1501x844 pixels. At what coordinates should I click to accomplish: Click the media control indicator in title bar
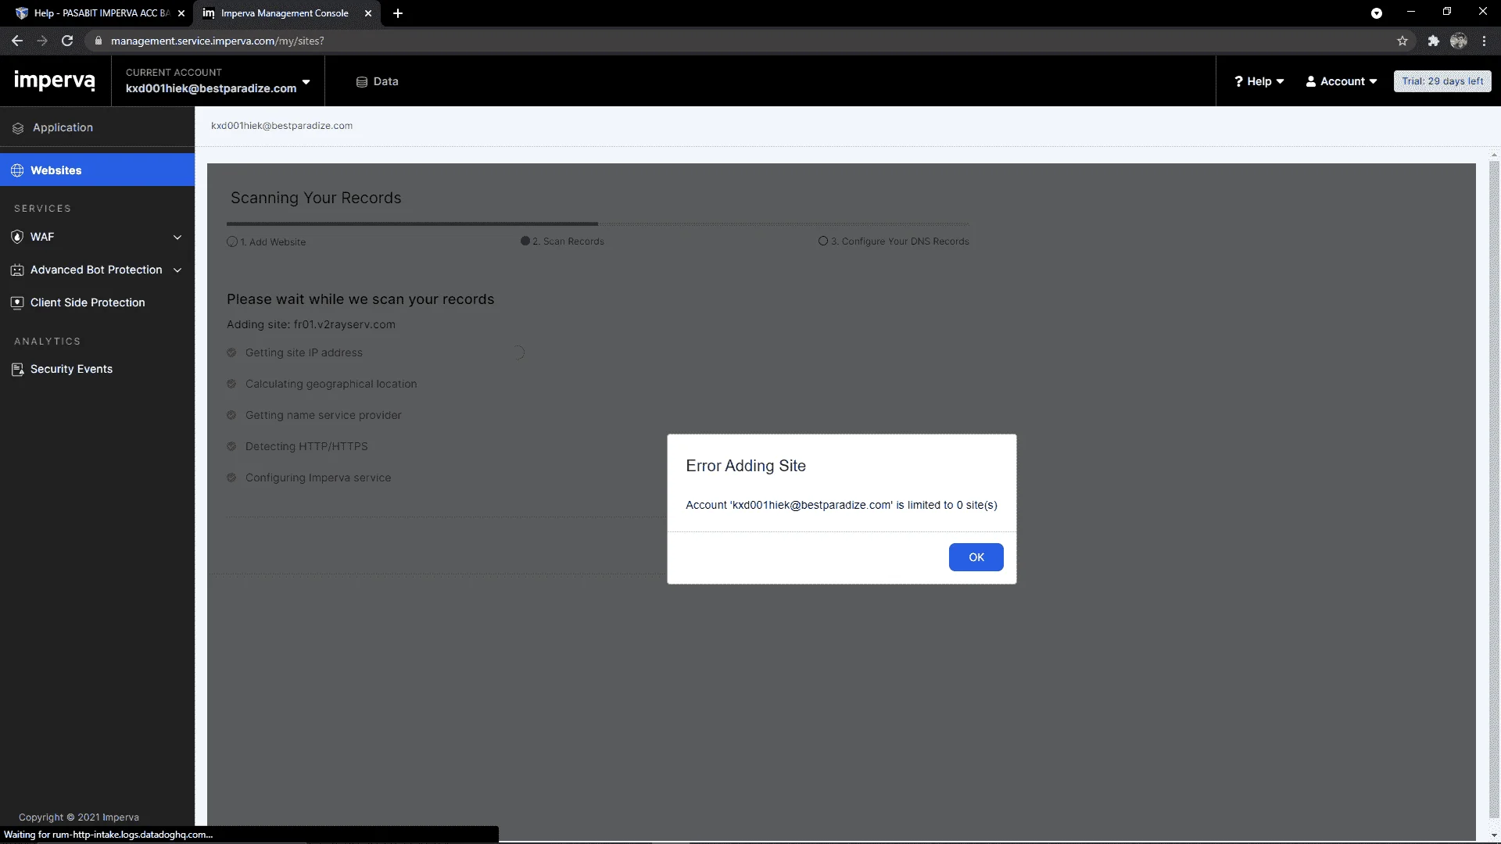coord(1377,13)
